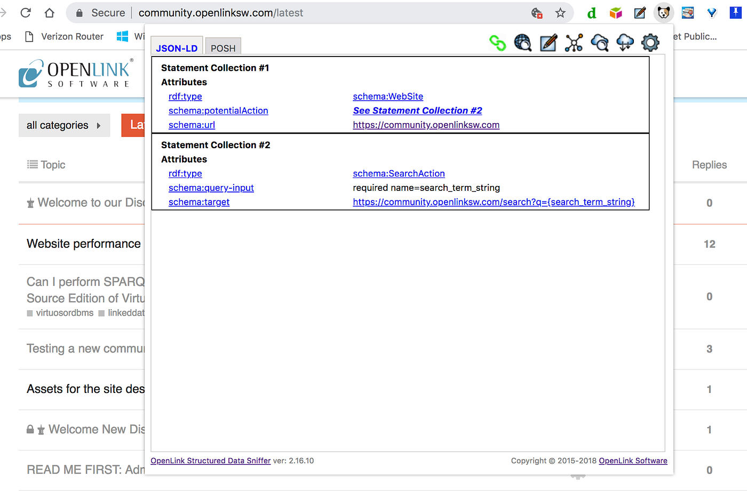
Task: Click the Secure padlock site info
Action: coord(100,13)
